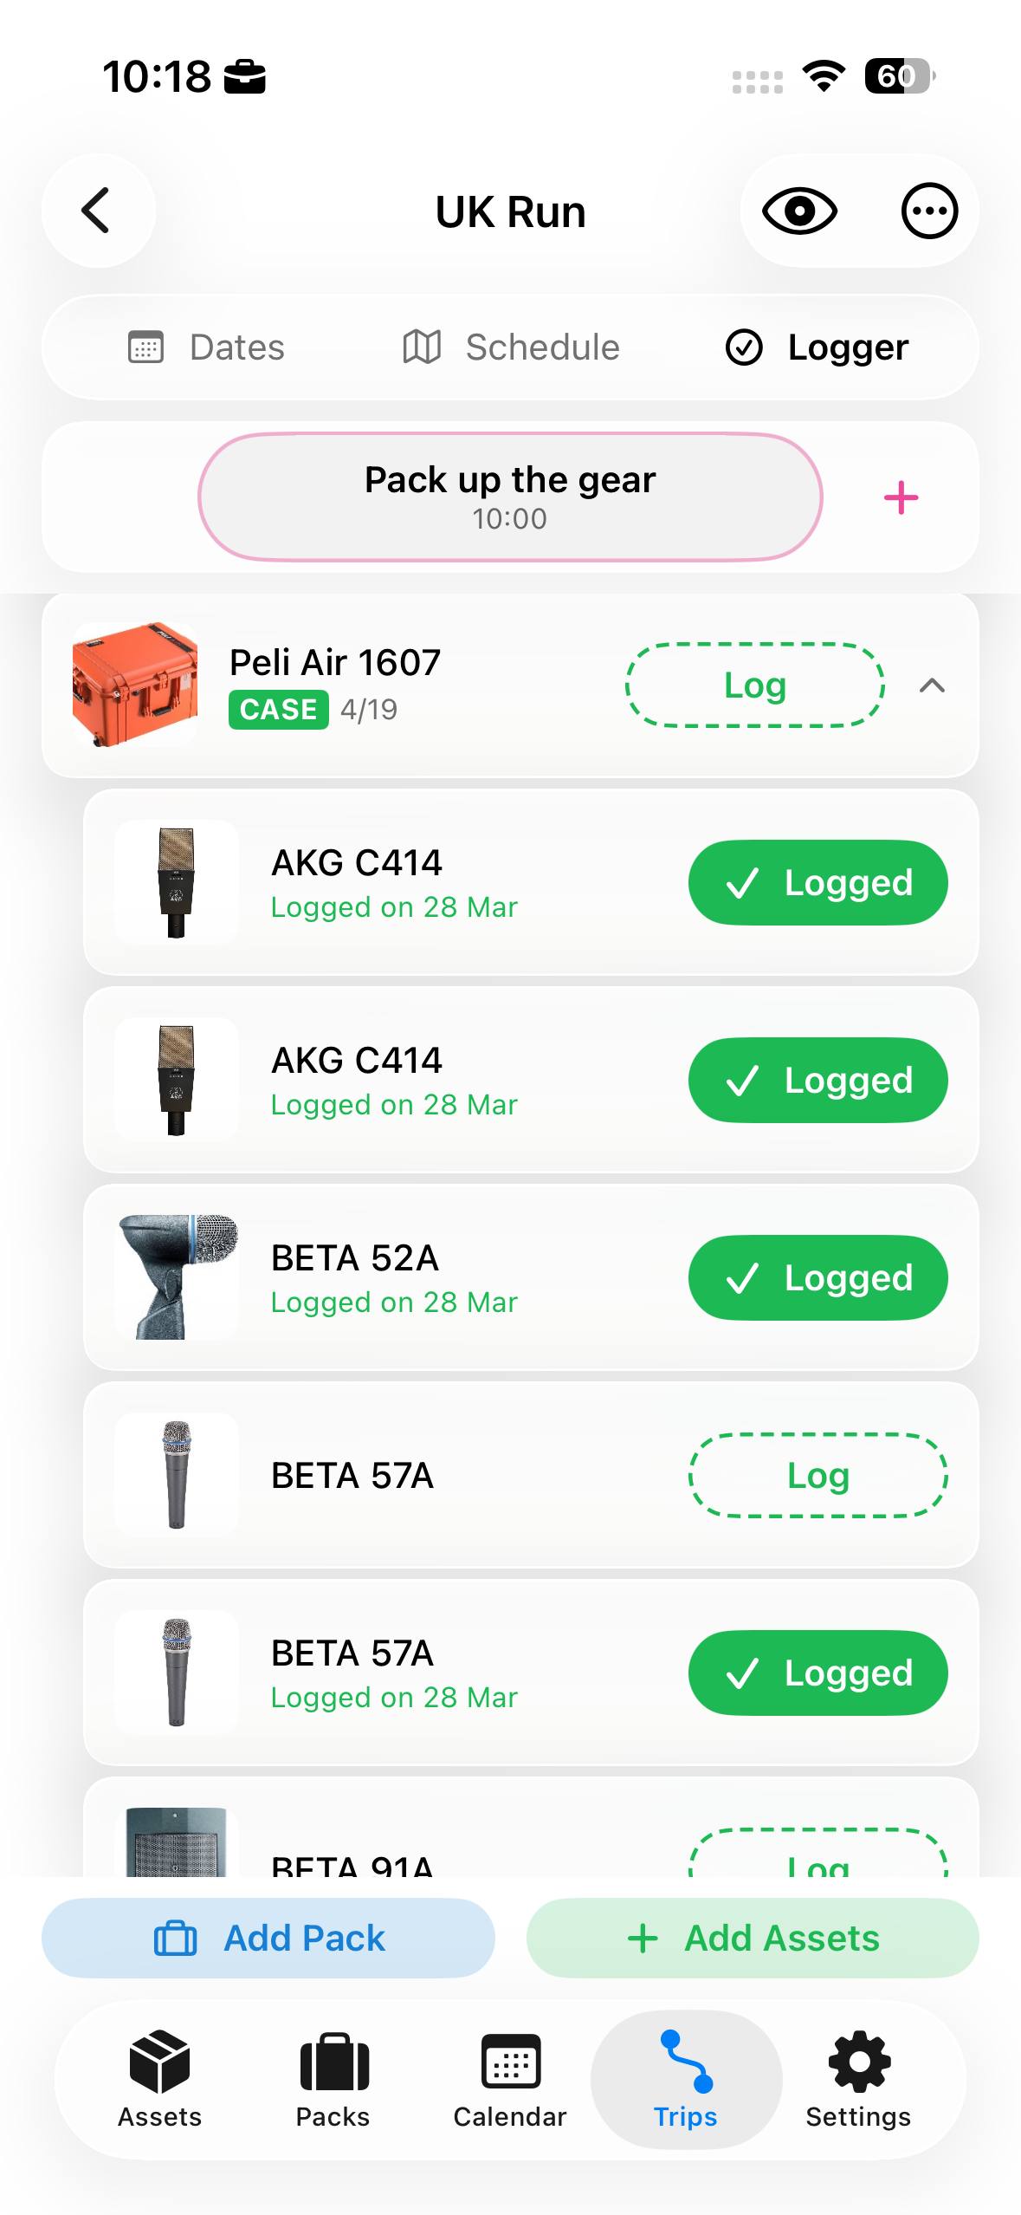Add a new logger entry with pink plus
Image resolution: width=1021 pixels, height=2215 pixels.
pos(901,497)
